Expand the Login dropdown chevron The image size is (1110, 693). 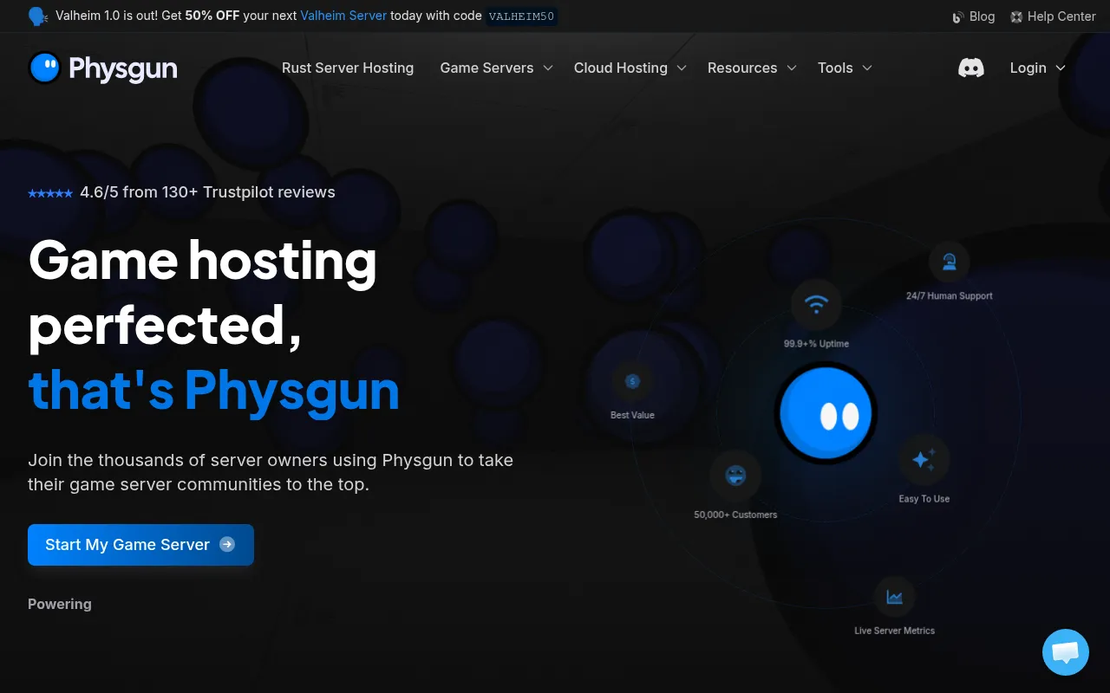(x=1061, y=68)
